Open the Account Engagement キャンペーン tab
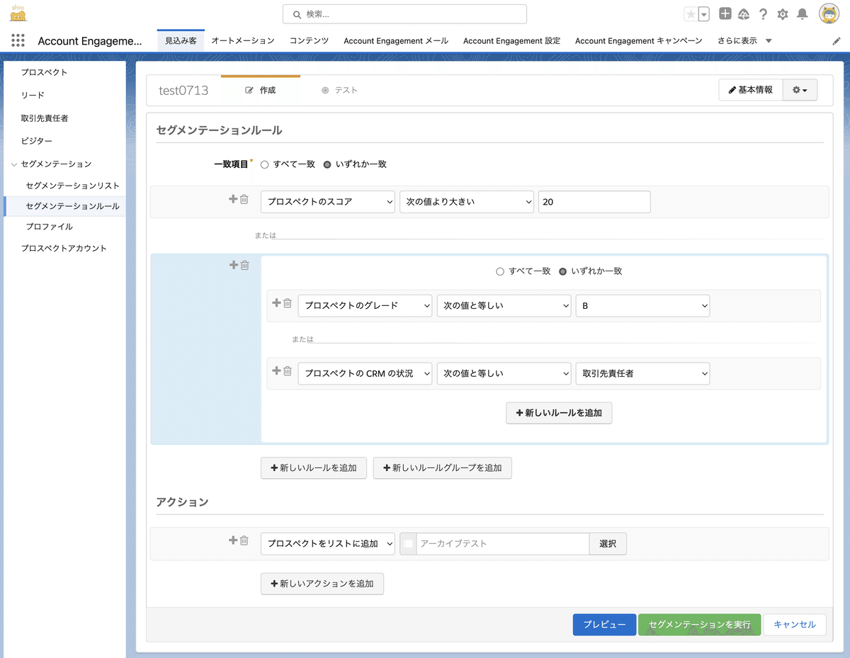 point(639,41)
